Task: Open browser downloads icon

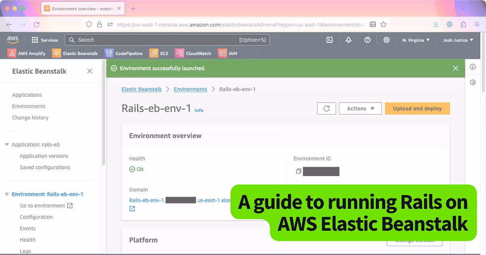Action: [x=436, y=24]
